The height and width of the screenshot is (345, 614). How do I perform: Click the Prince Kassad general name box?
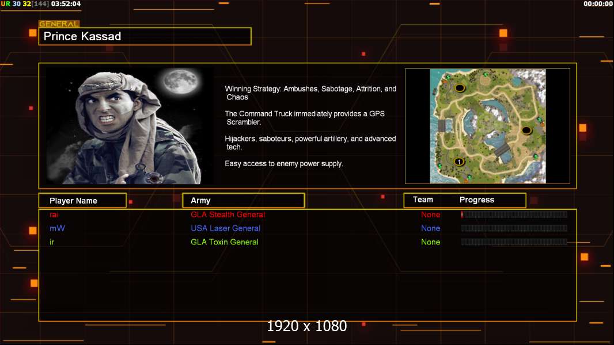[x=145, y=37]
